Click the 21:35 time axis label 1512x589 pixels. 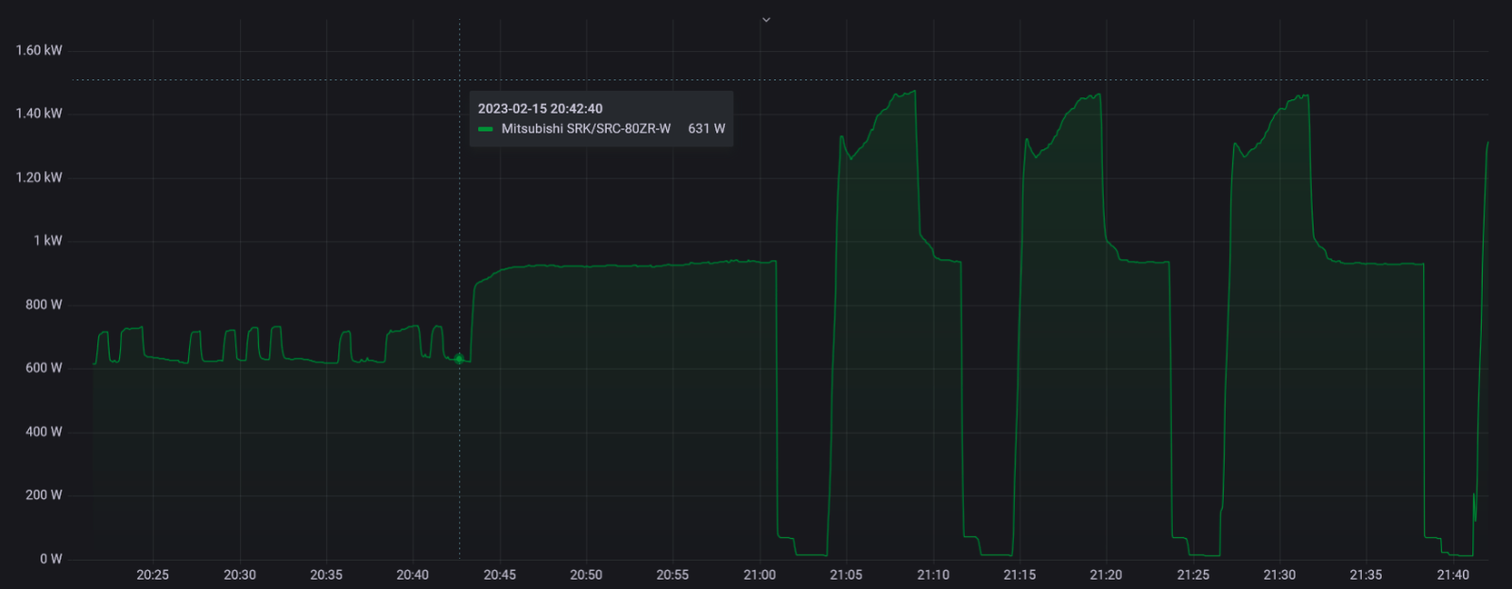coord(1366,575)
